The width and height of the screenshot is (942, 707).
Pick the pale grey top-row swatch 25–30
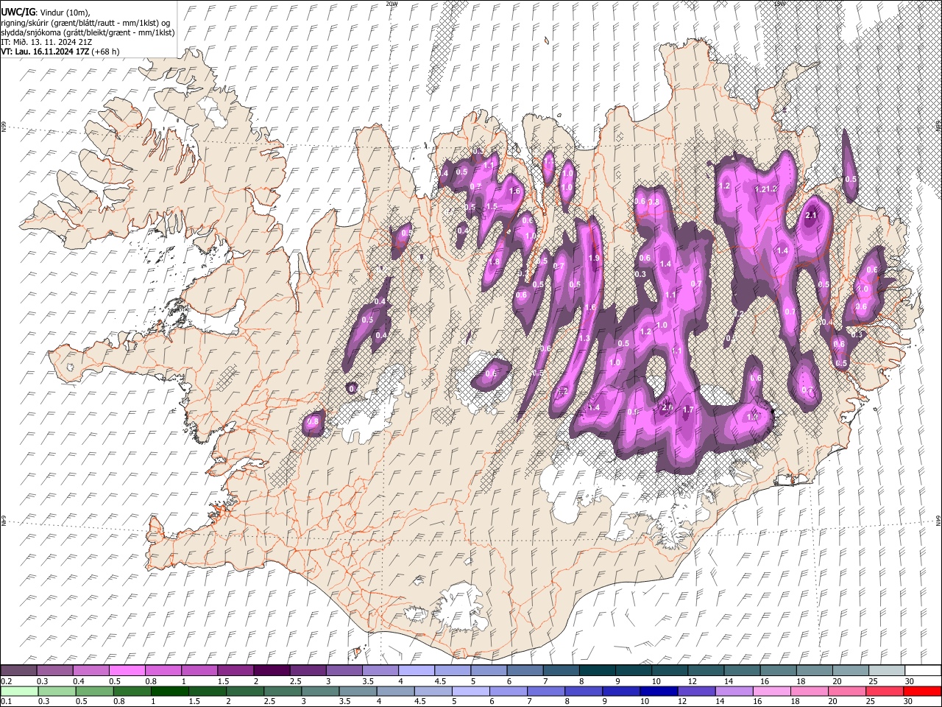coord(886,670)
